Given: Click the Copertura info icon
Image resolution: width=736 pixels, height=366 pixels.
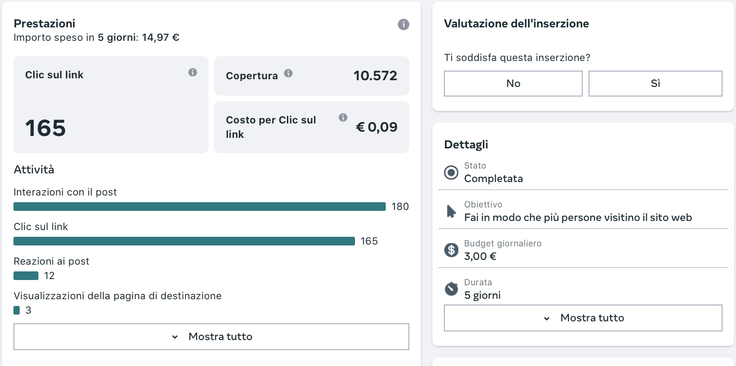Looking at the screenshot, I should pyautogui.click(x=288, y=73).
